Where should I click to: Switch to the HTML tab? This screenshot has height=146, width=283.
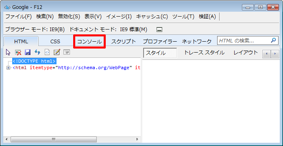[x=21, y=42]
